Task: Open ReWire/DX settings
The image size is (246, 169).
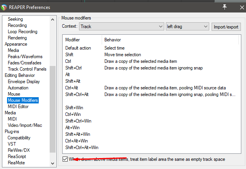Action: [x=19, y=150]
